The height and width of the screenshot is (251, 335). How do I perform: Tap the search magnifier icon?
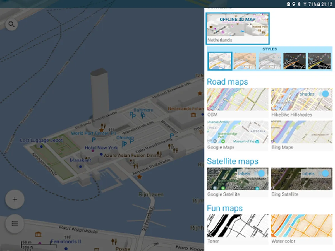coord(11,25)
